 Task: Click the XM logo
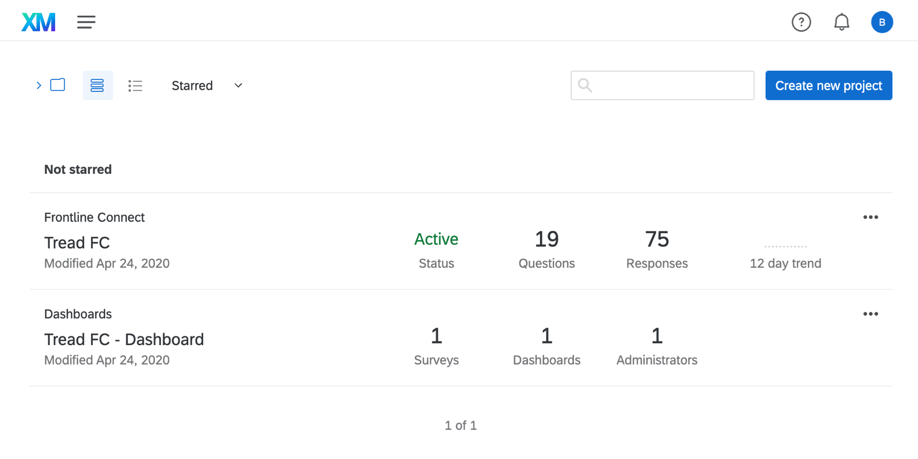[x=38, y=22]
